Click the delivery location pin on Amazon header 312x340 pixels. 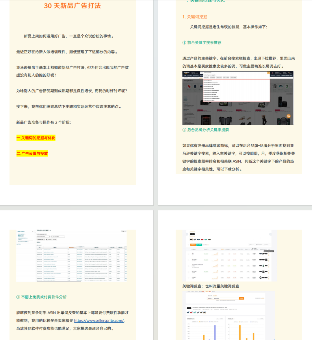pyautogui.click(x=191, y=73)
